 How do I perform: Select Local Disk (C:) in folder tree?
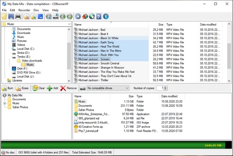tap(26, 49)
